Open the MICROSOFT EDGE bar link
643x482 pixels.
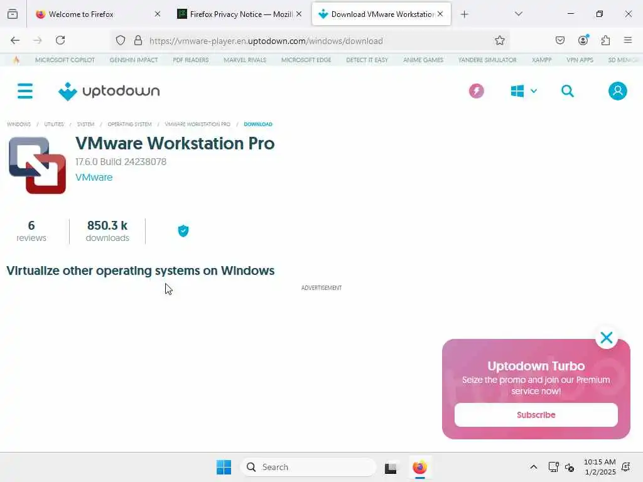(x=306, y=60)
